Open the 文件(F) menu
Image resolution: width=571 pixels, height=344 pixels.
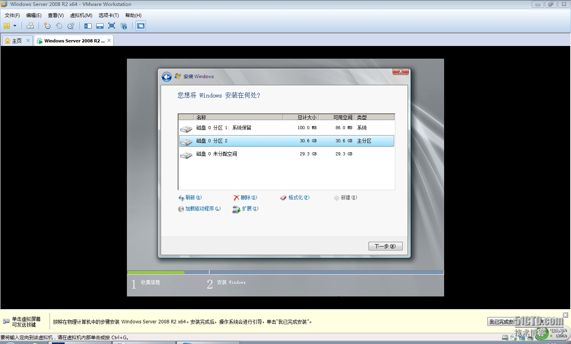coord(12,15)
